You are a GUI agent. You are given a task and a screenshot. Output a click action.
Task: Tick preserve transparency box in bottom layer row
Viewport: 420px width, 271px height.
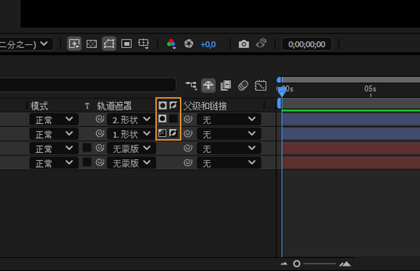pos(87,162)
